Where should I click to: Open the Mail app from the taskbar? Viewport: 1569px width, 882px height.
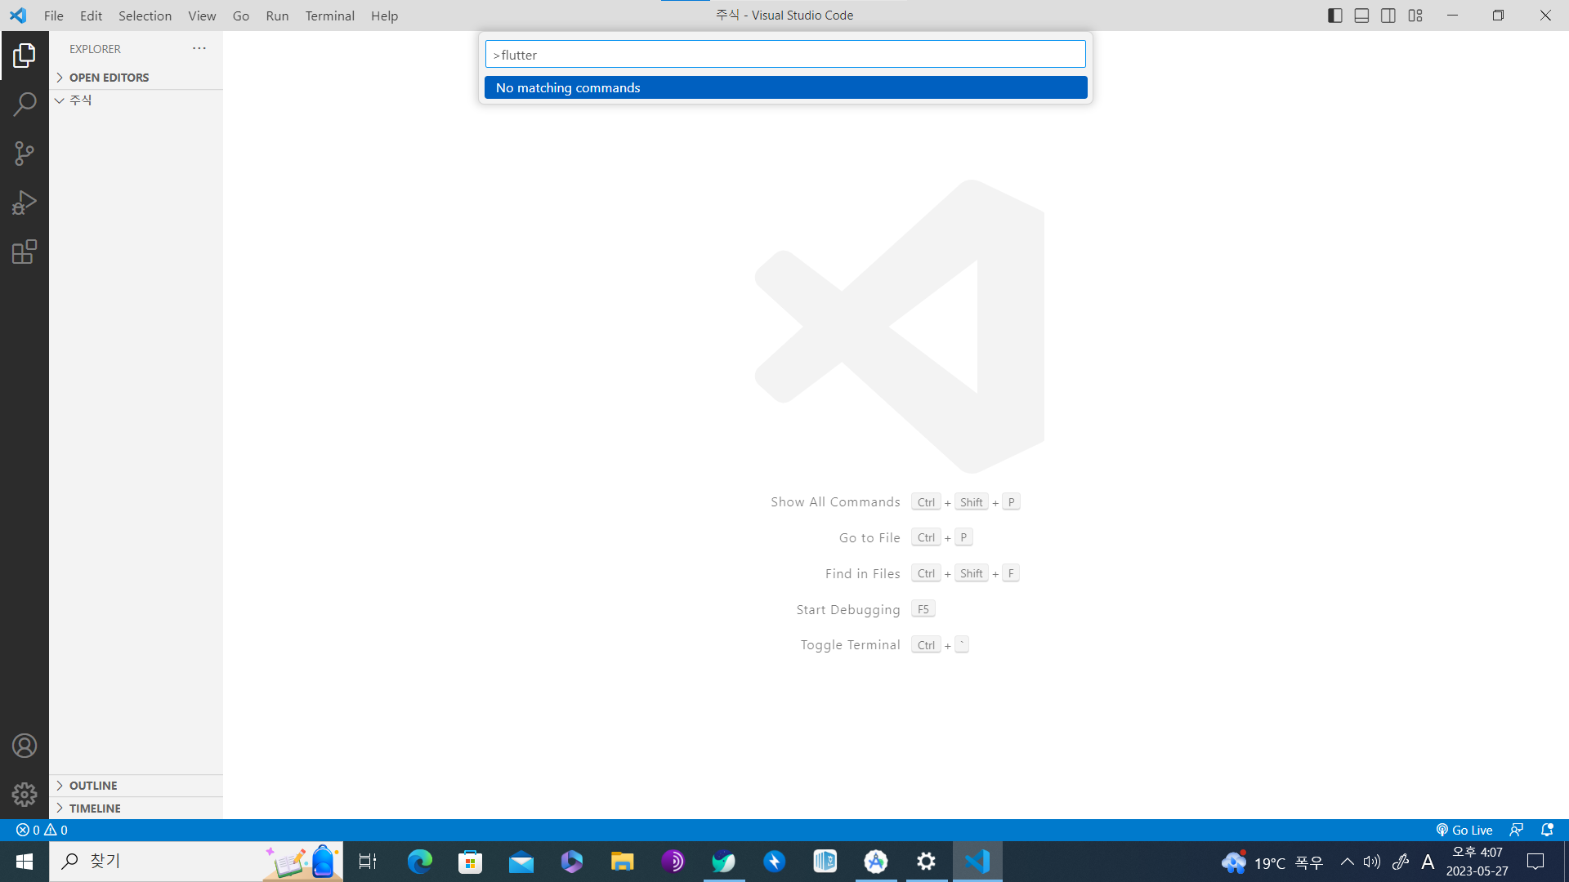[521, 862]
